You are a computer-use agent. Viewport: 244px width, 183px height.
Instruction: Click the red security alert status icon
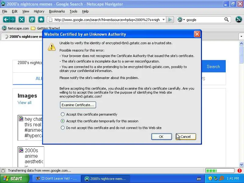point(240,170)
